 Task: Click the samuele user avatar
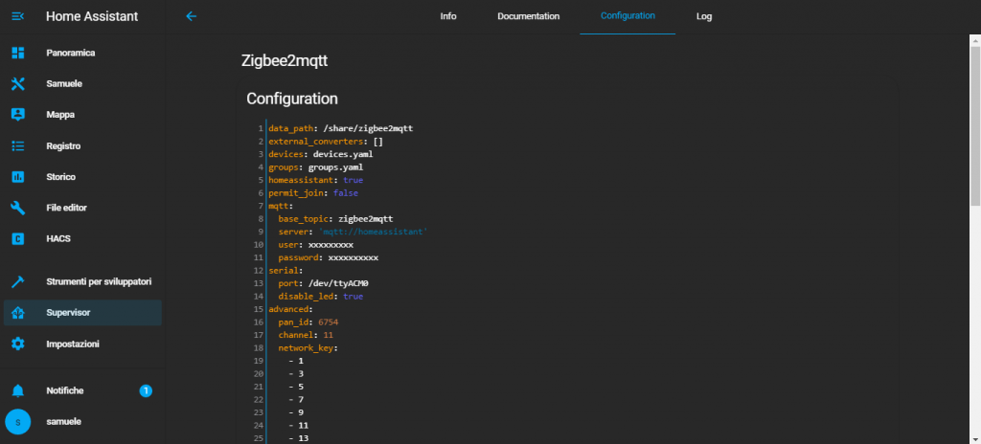17,422
